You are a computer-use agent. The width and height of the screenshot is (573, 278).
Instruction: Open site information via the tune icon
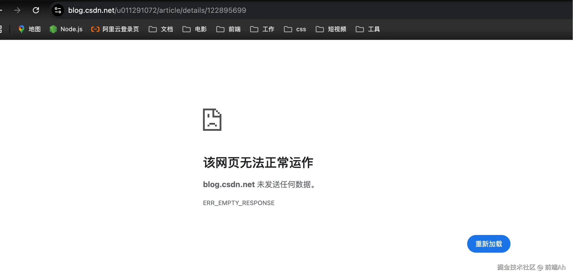tap(57, 10)
